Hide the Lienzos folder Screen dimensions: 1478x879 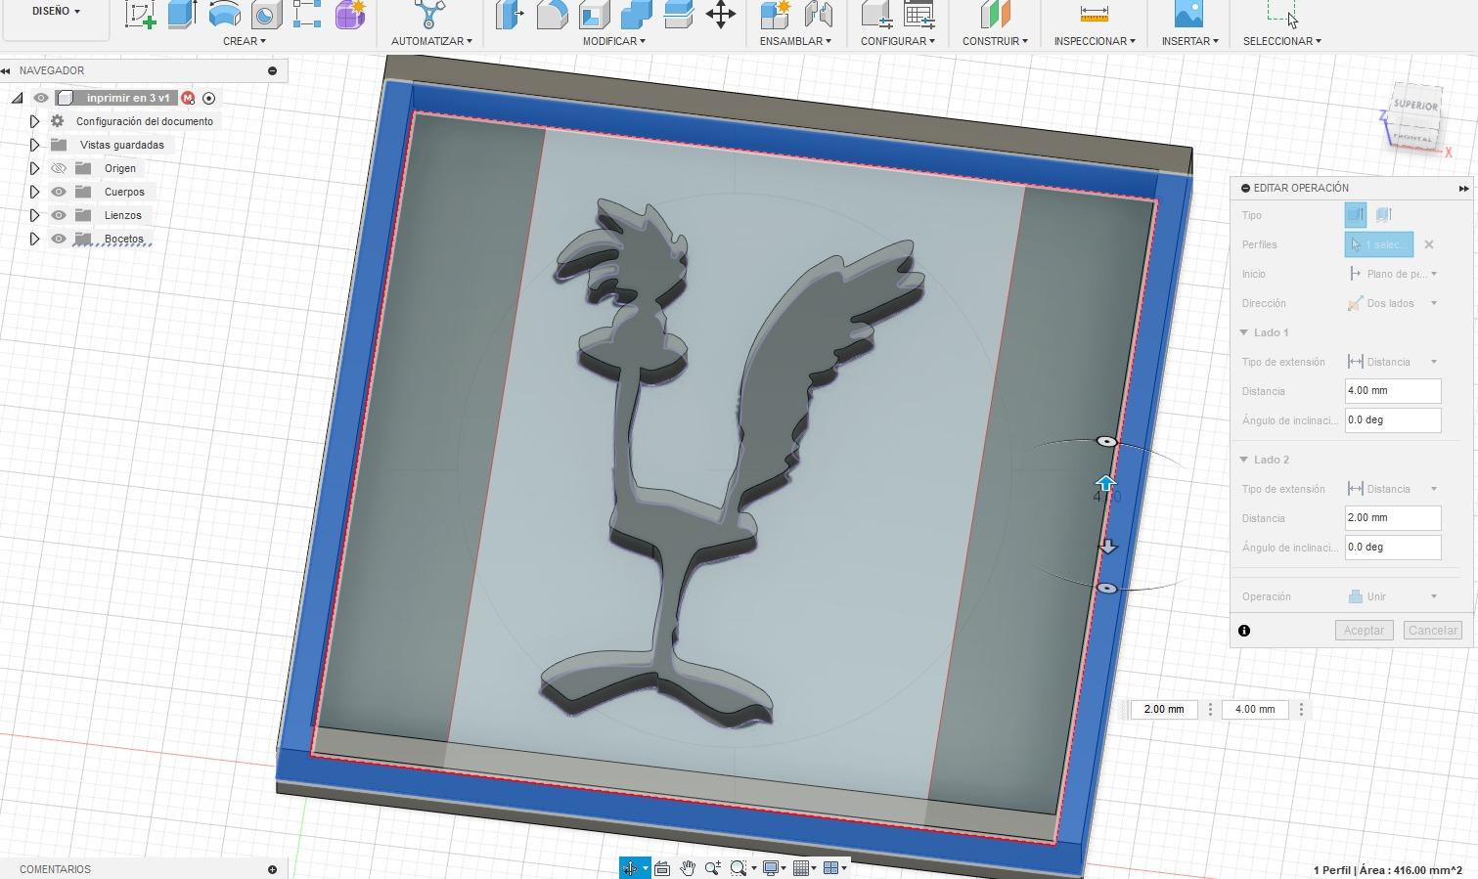click(59, 215)
